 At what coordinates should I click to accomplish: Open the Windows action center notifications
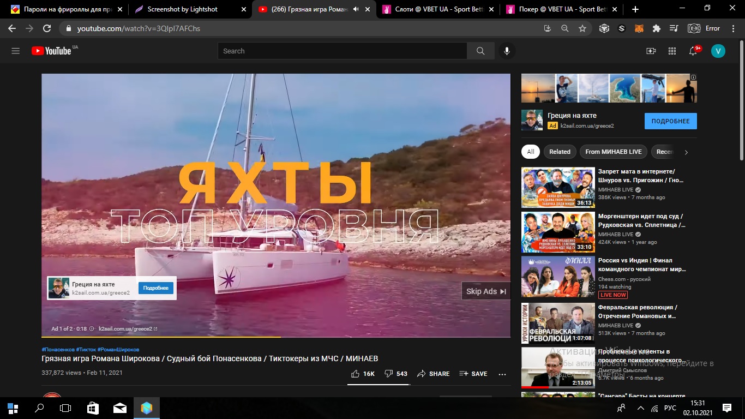(x=726, y=408)
